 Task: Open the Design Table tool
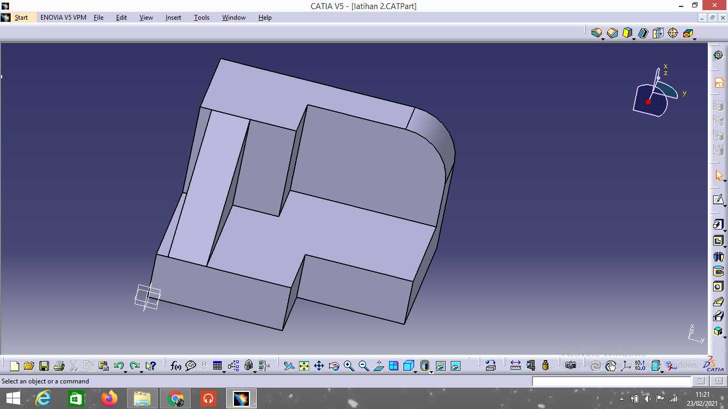click(217, 366)
